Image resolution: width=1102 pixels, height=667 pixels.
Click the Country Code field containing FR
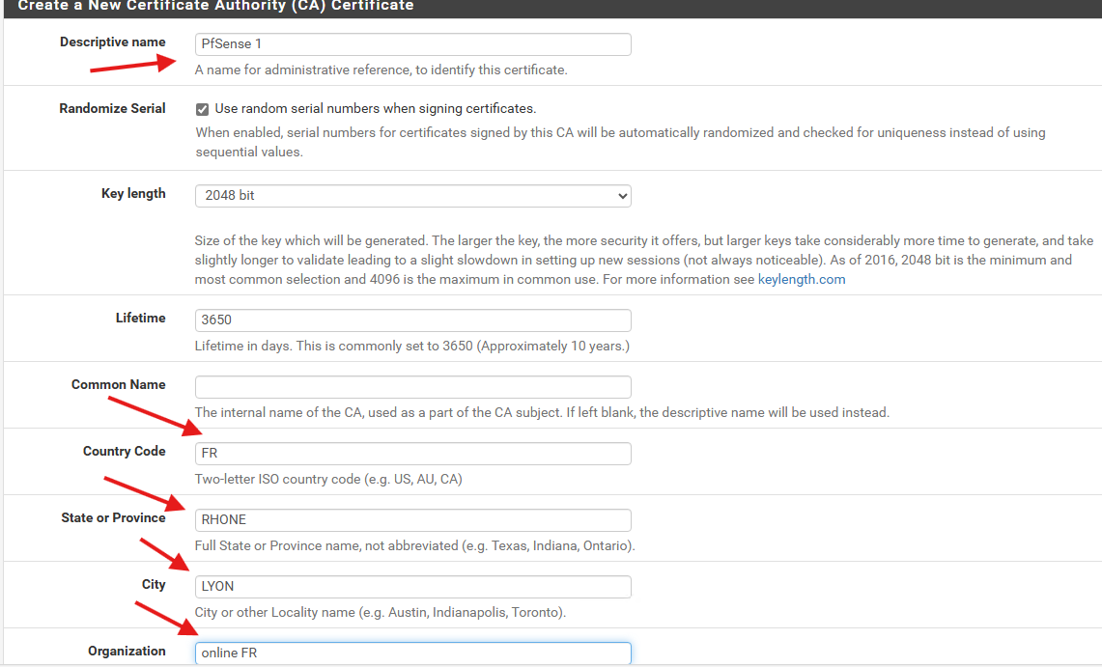(x=412, y=454)
